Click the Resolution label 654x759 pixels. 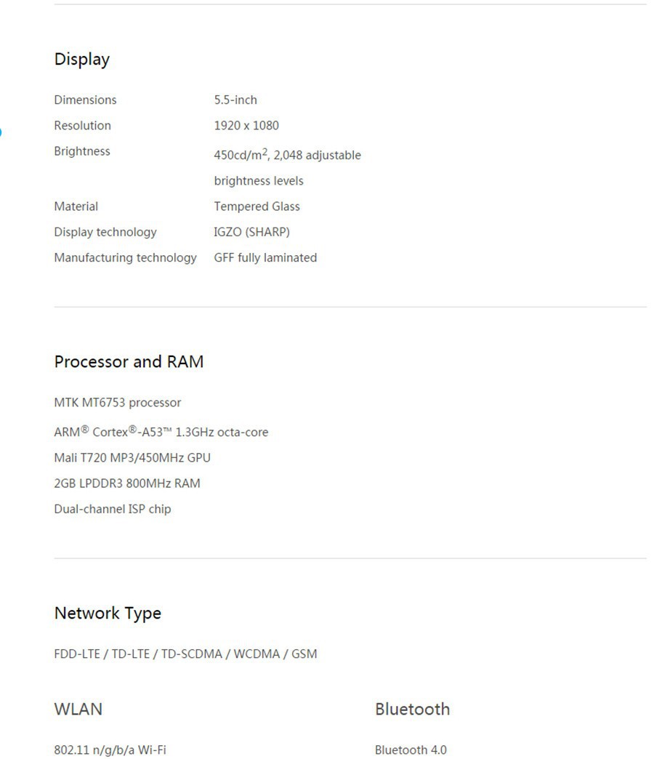click(x=82, y=126)
